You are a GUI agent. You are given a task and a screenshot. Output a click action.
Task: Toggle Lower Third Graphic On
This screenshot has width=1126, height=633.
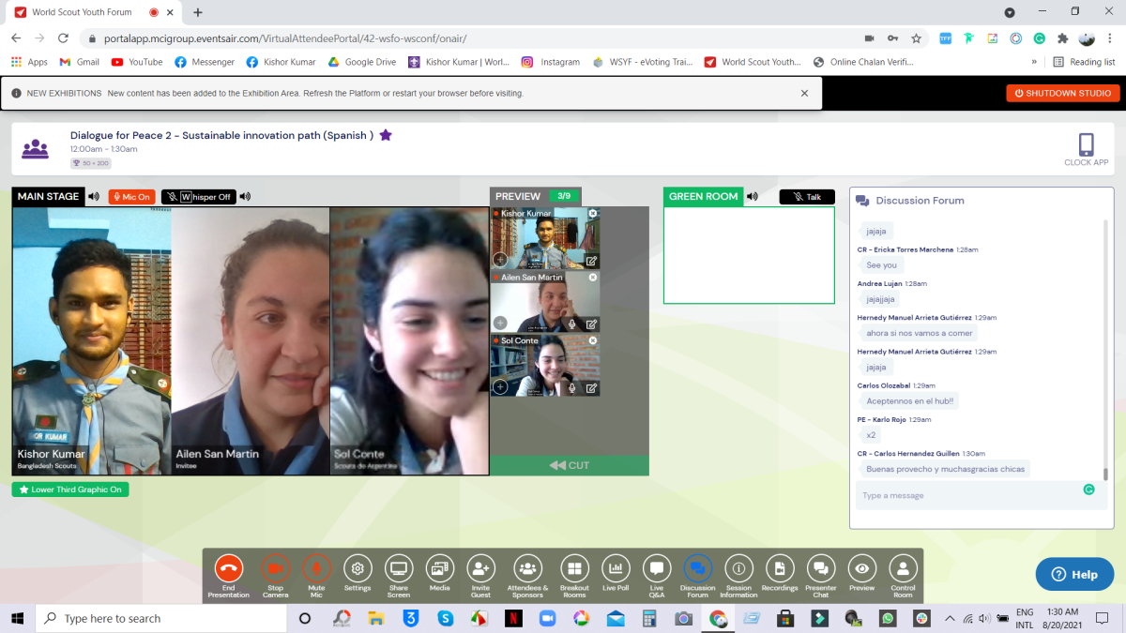70,490
